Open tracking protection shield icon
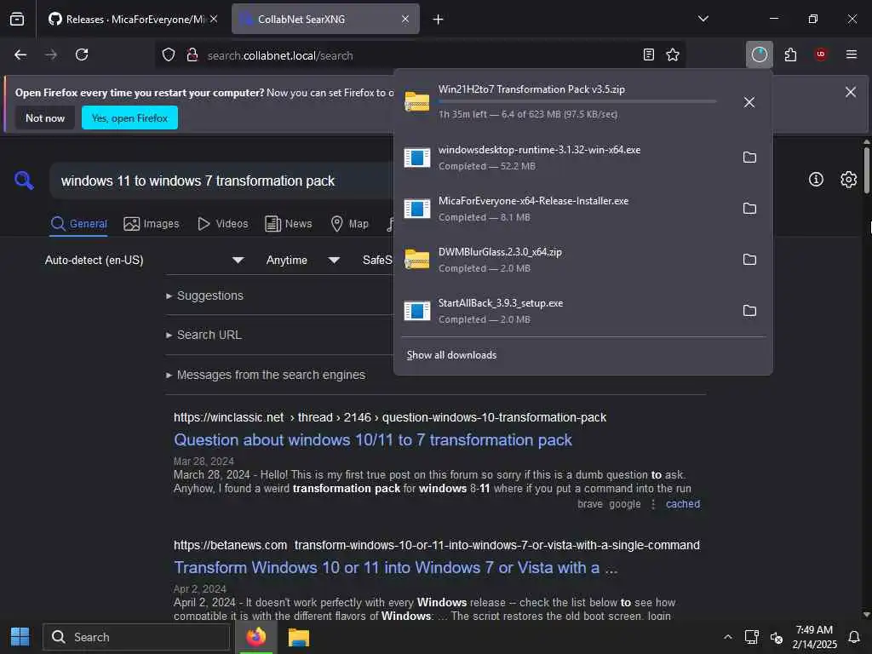 (169, 54)
